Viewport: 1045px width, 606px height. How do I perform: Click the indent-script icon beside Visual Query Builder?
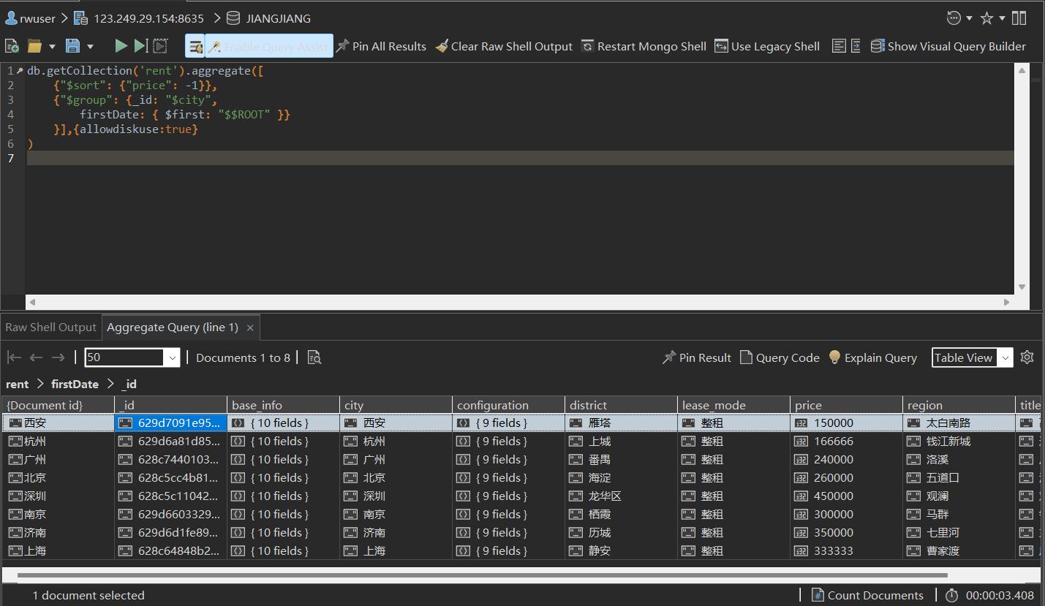856,46
